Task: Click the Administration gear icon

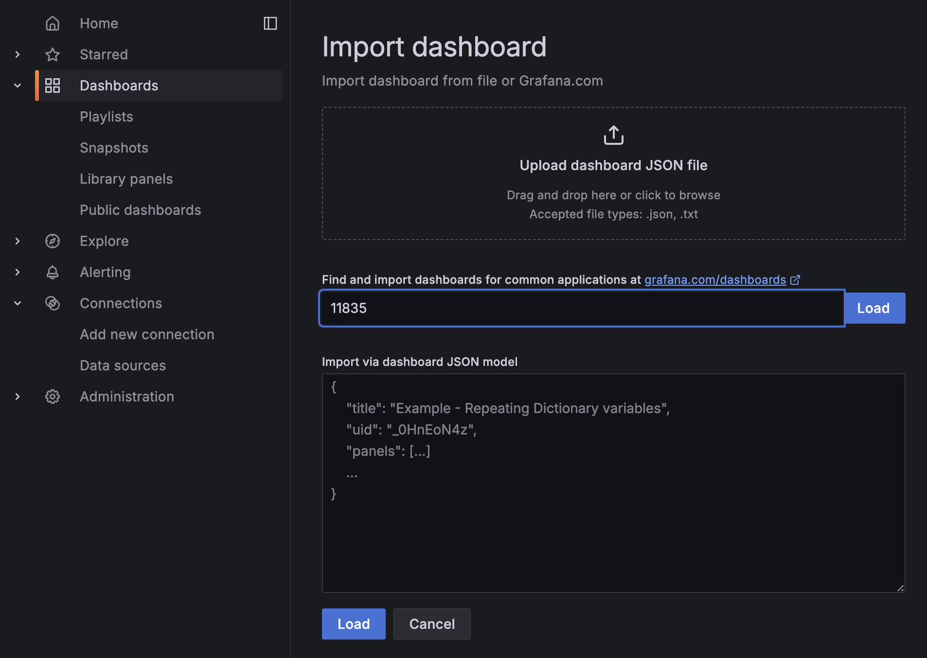Action: click(x=53, y=397)
